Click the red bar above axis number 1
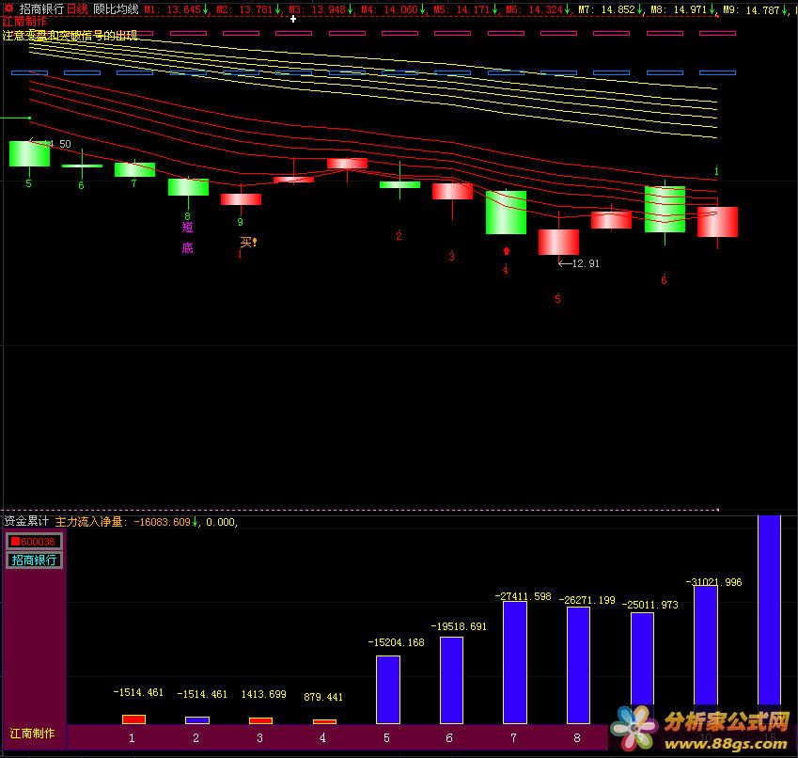Viewport: 798px width, 758px height. [133, 719]
